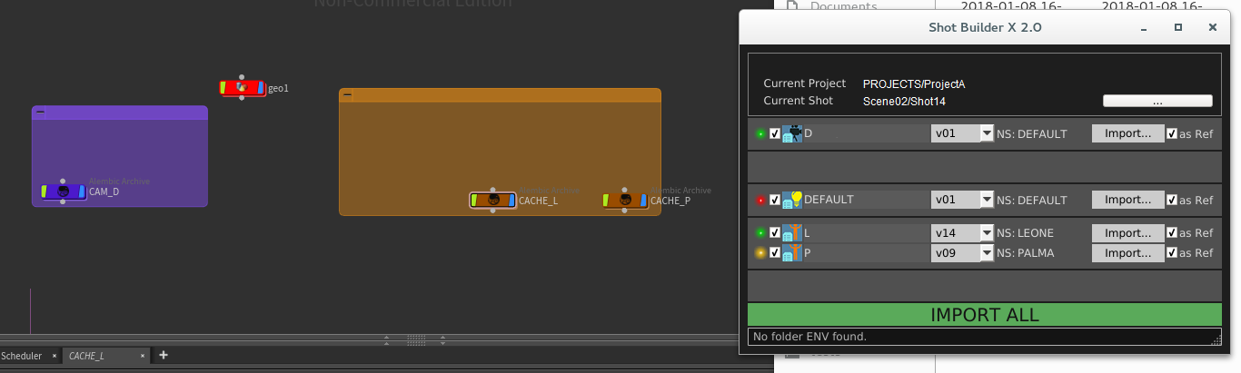Click the yellow status indicator for P
Viewport: 1241px width, 373px height.
click(x=760, y=253)
